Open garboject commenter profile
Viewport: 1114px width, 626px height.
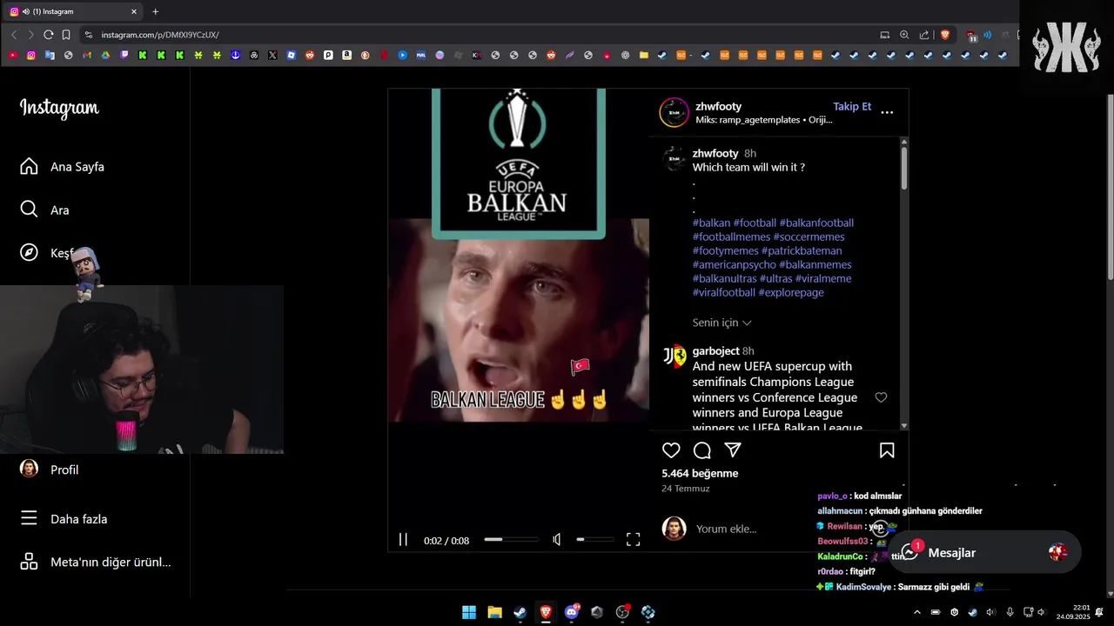(x=715, y=351)
